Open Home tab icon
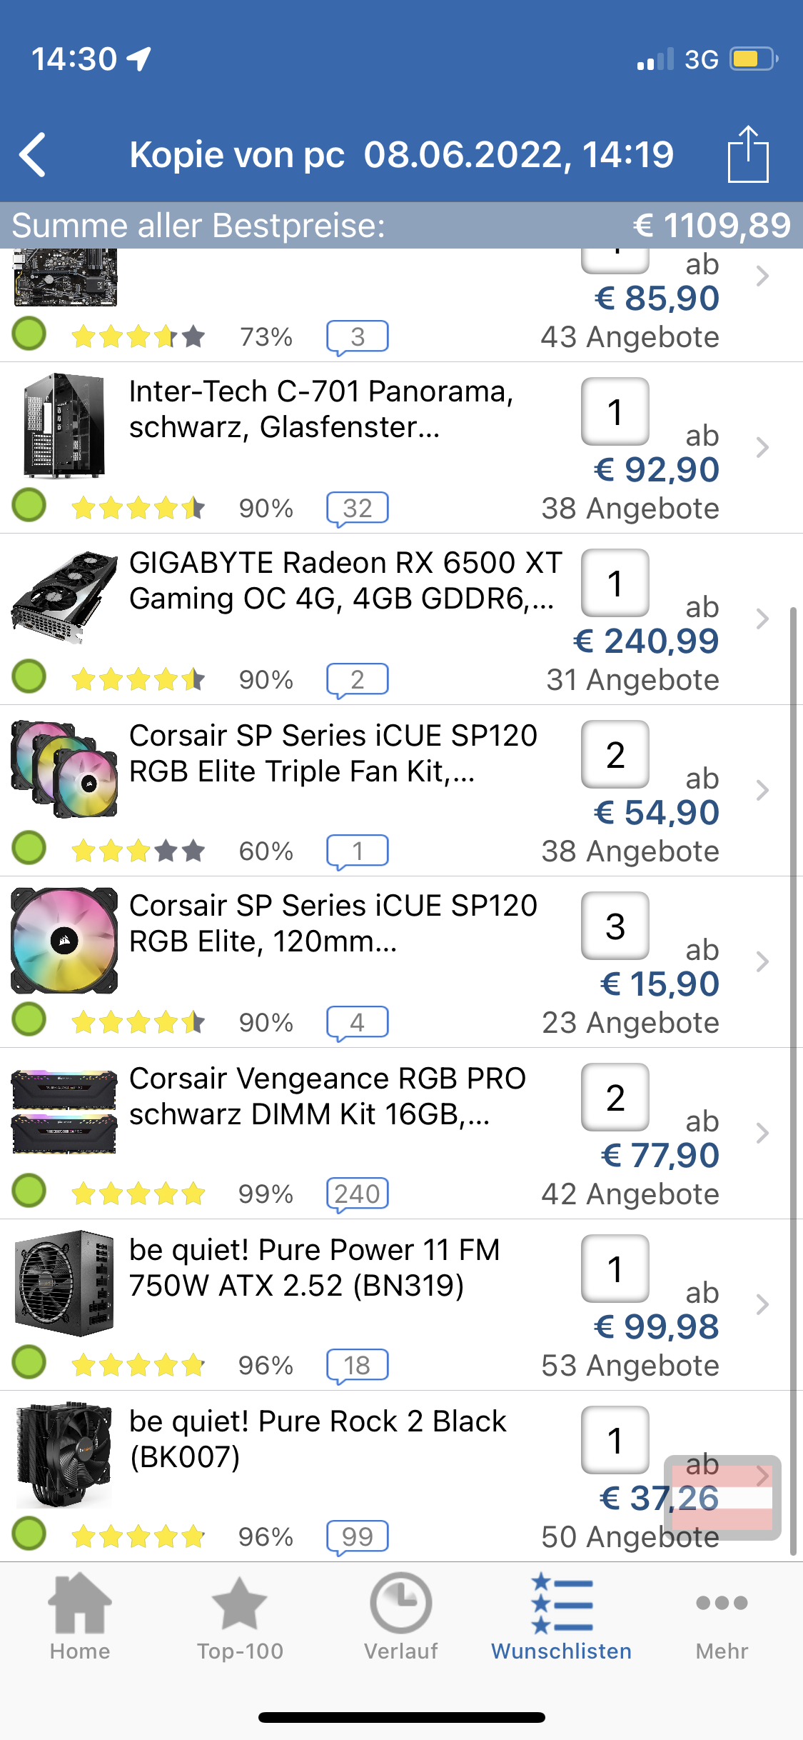Image resolution: width=803 pixels, height=1740 pixels. (x=80, y=1615)
